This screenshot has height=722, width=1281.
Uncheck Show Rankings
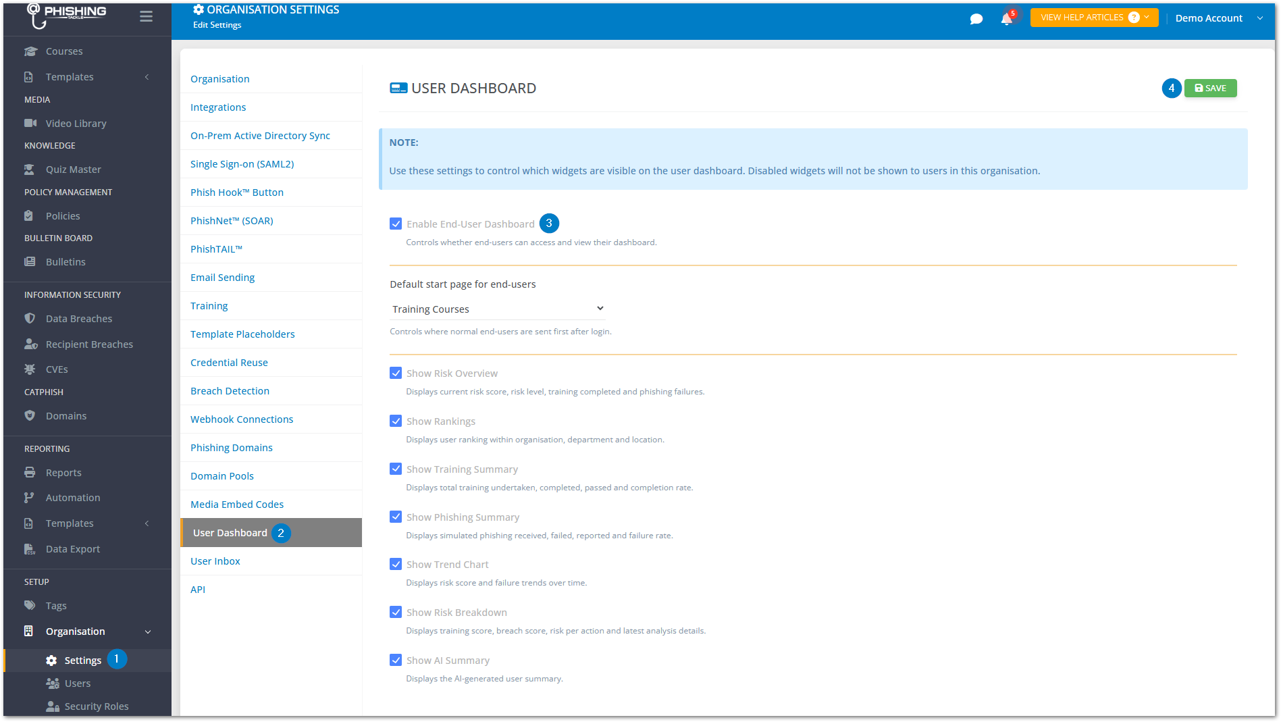point(396,421)
